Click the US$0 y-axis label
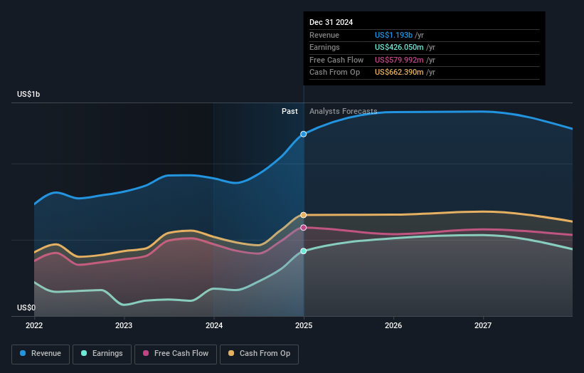 (x=26, y=308)
